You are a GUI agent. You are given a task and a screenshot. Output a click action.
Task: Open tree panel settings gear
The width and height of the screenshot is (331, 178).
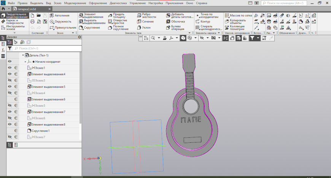coord(80,37)
